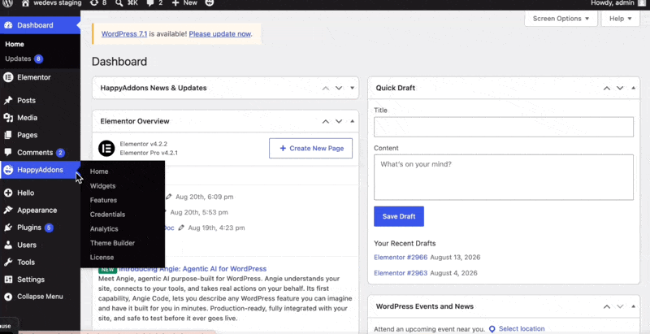Click the Elementor logo in the overview
Image resolution: width=650 pixels, height=334 pixels.
106,149
